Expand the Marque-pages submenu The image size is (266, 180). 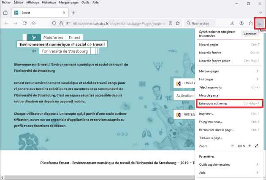pyautogui.click(x=228, y=71)
